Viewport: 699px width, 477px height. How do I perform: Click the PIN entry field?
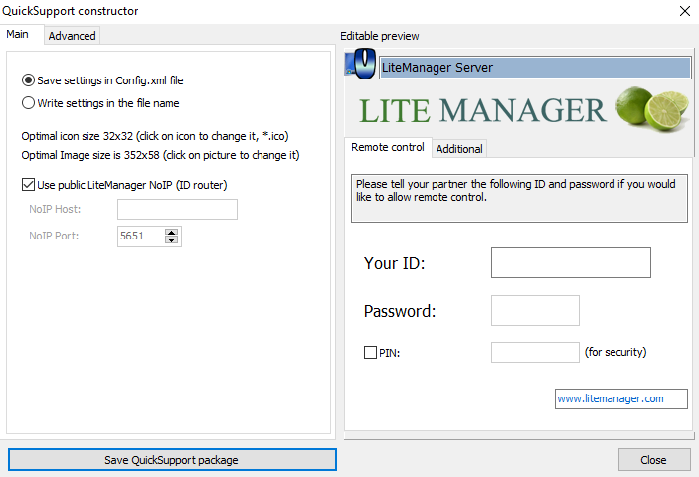[x=535, y=352]
